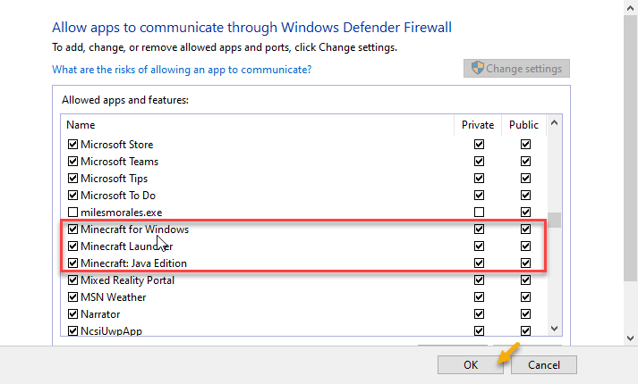Click the Change settings shield button
Viewport: 638px width, 384px height.
(x=516, y=68)
